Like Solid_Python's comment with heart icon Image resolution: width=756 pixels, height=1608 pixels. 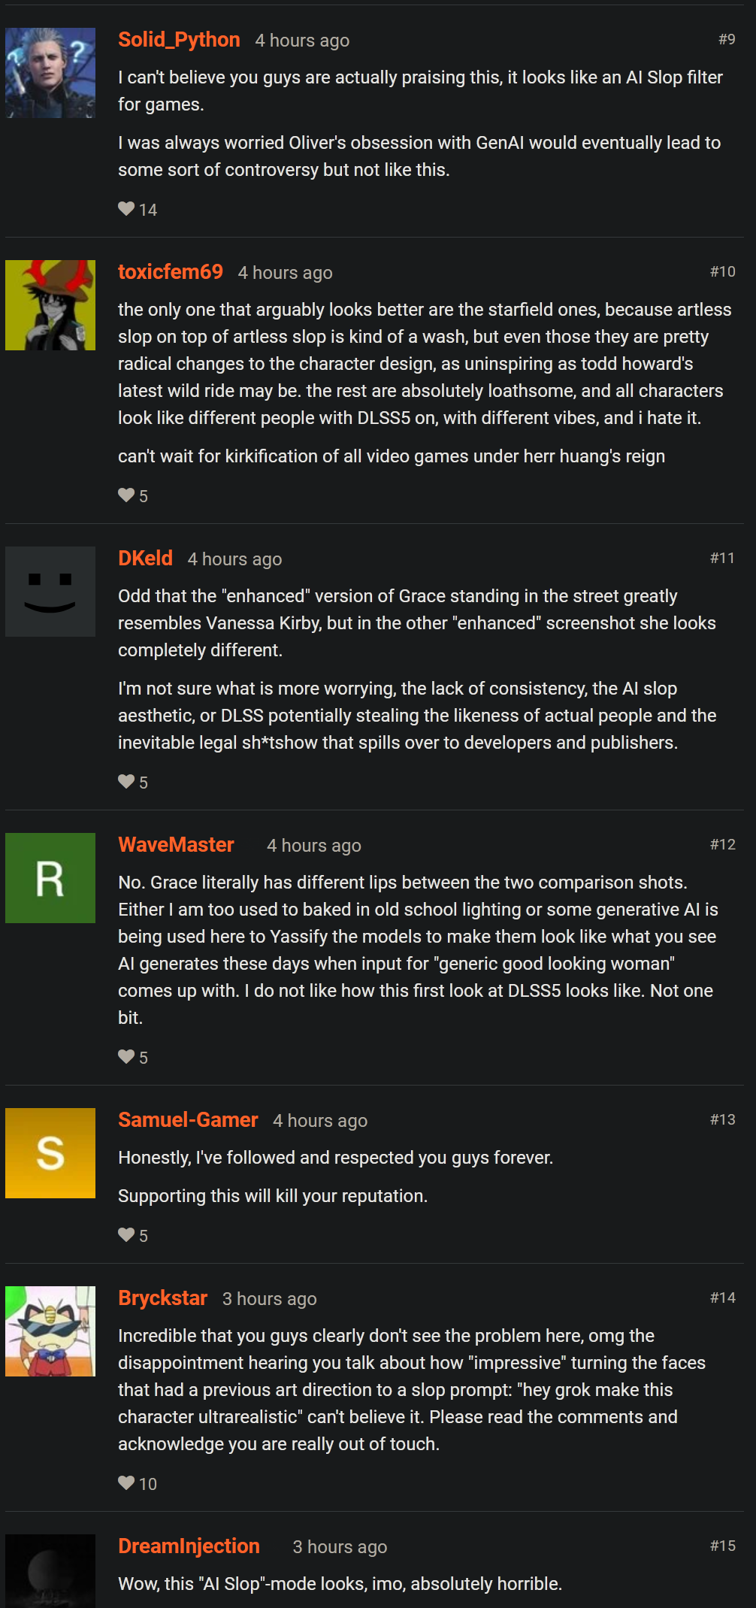click(x=126, y=209)
